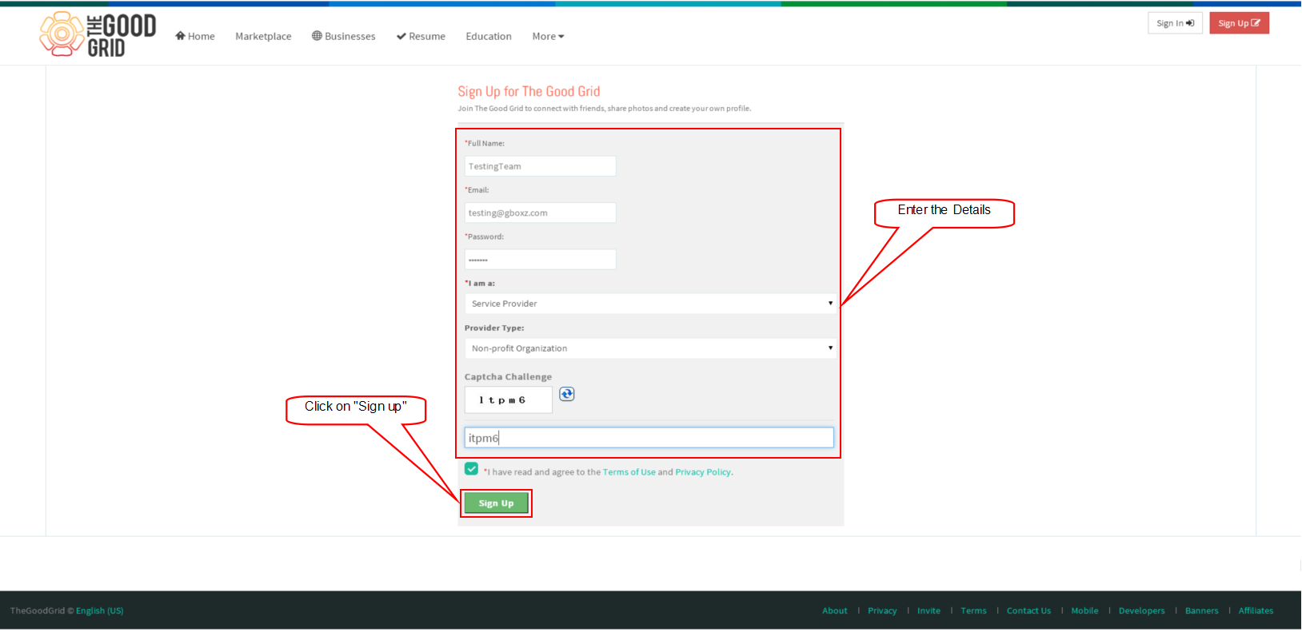Open the Terms footer link
Viewport: 1302px width, 632px height.
coord(973,610)
